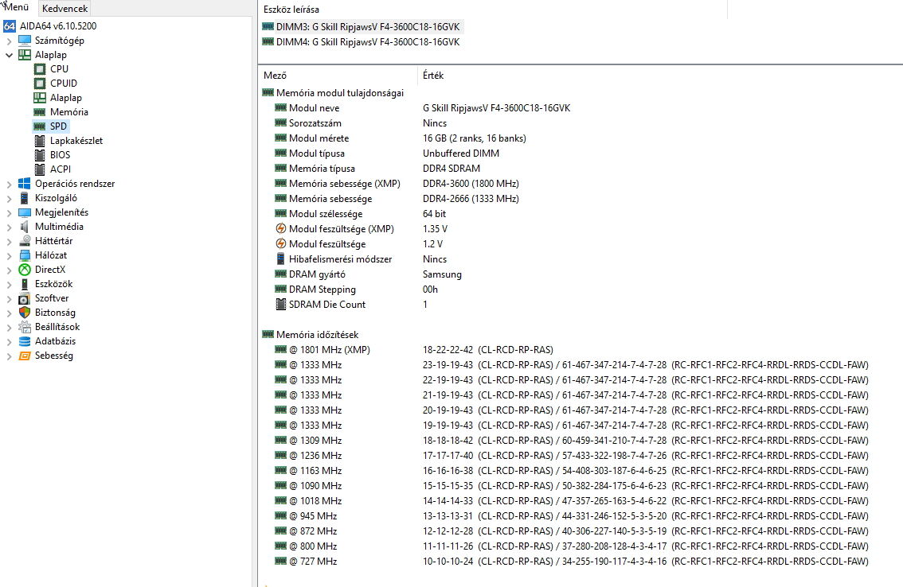Open the SPD tree item
903x587 pixels.
[x=58, y=126]
